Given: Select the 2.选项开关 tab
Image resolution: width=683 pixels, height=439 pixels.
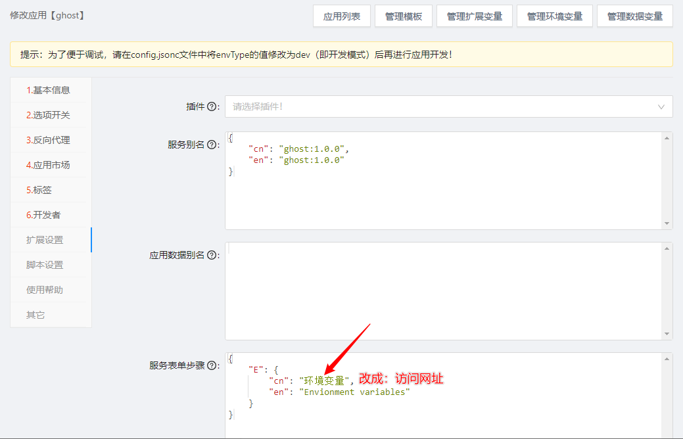Looking at the screenshot, I should [48, 115].
